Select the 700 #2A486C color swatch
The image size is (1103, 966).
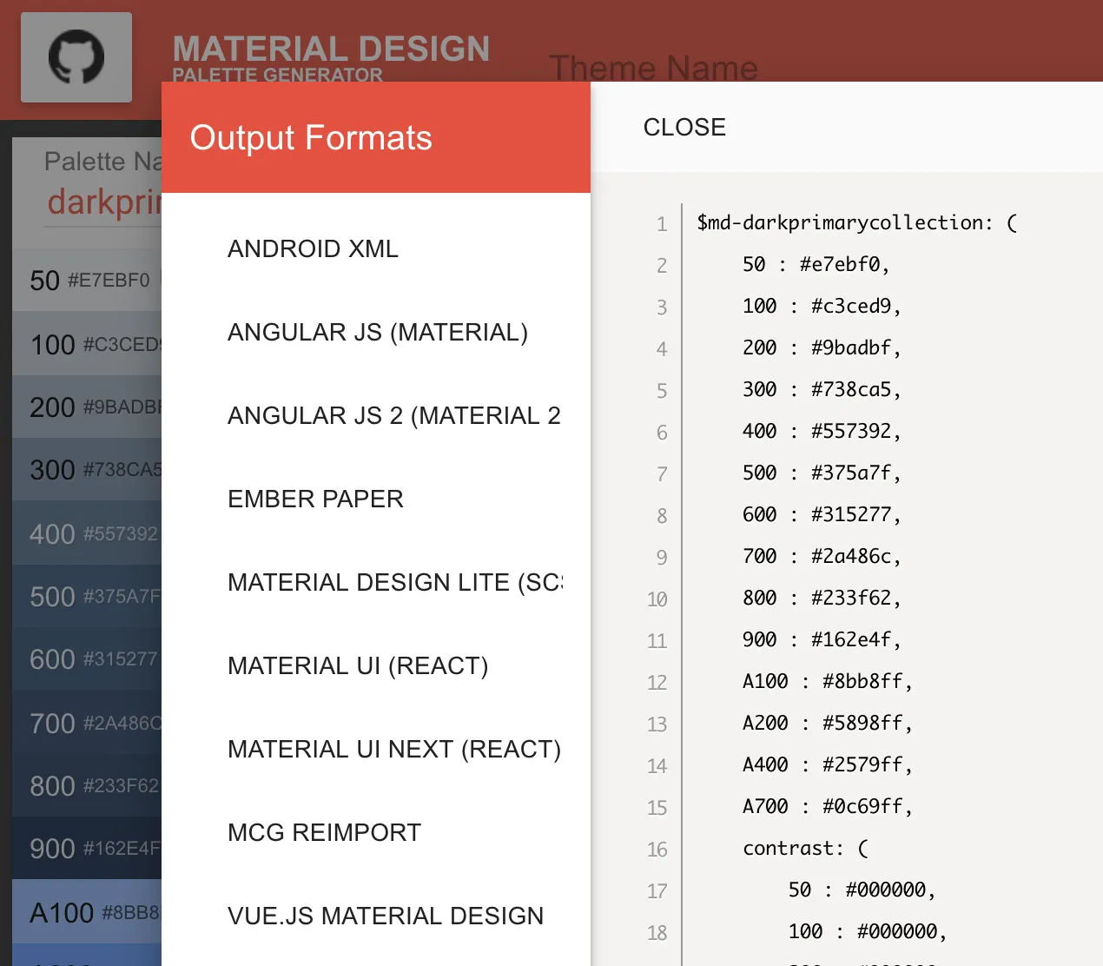point(87,723)
